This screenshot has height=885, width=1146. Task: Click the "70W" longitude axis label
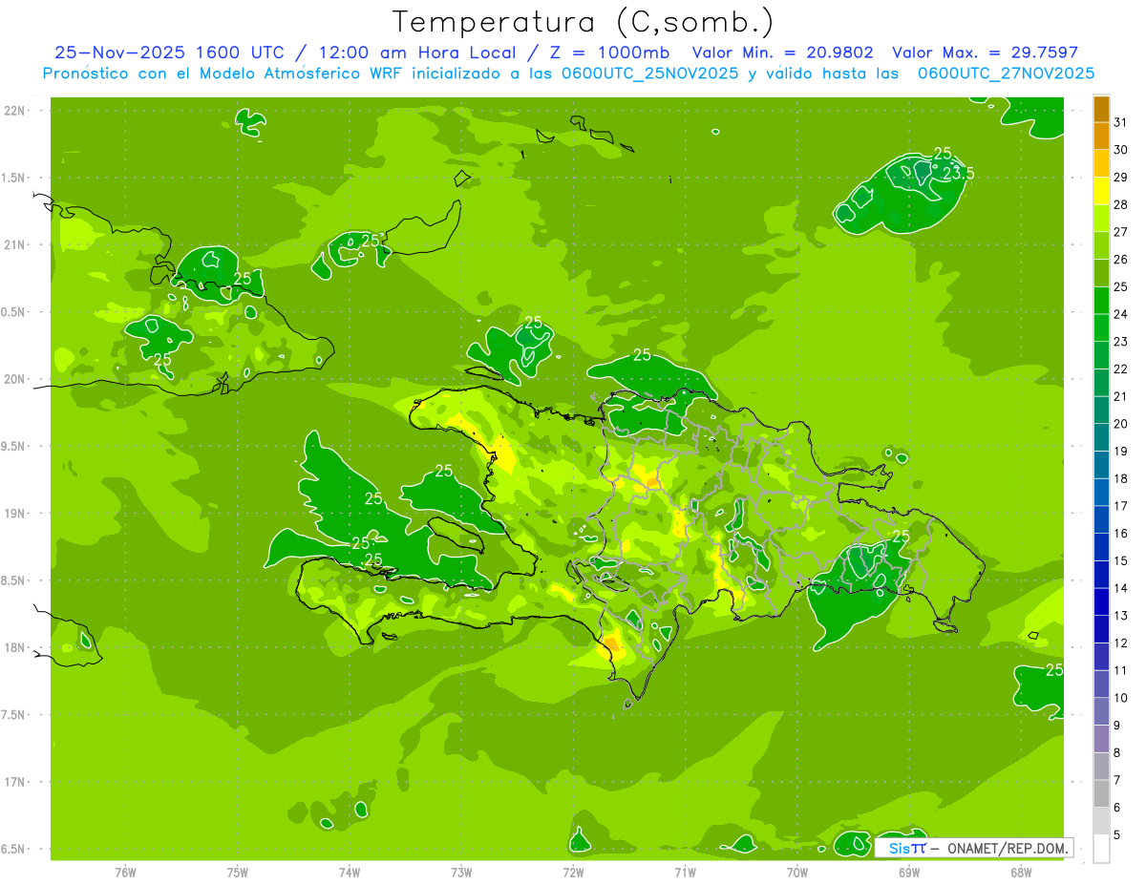[x=797, y=873]
